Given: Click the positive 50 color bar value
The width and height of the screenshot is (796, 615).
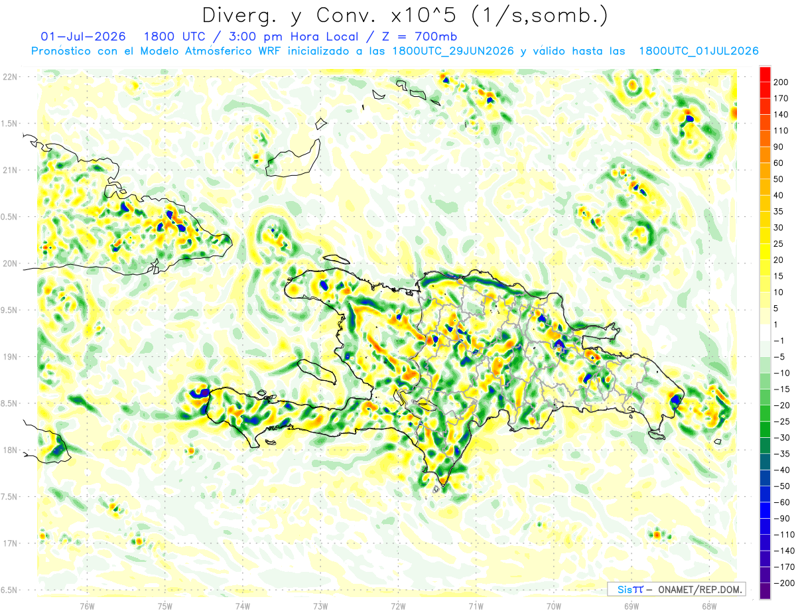Looking at the screenshot, I should pos(778,179).
